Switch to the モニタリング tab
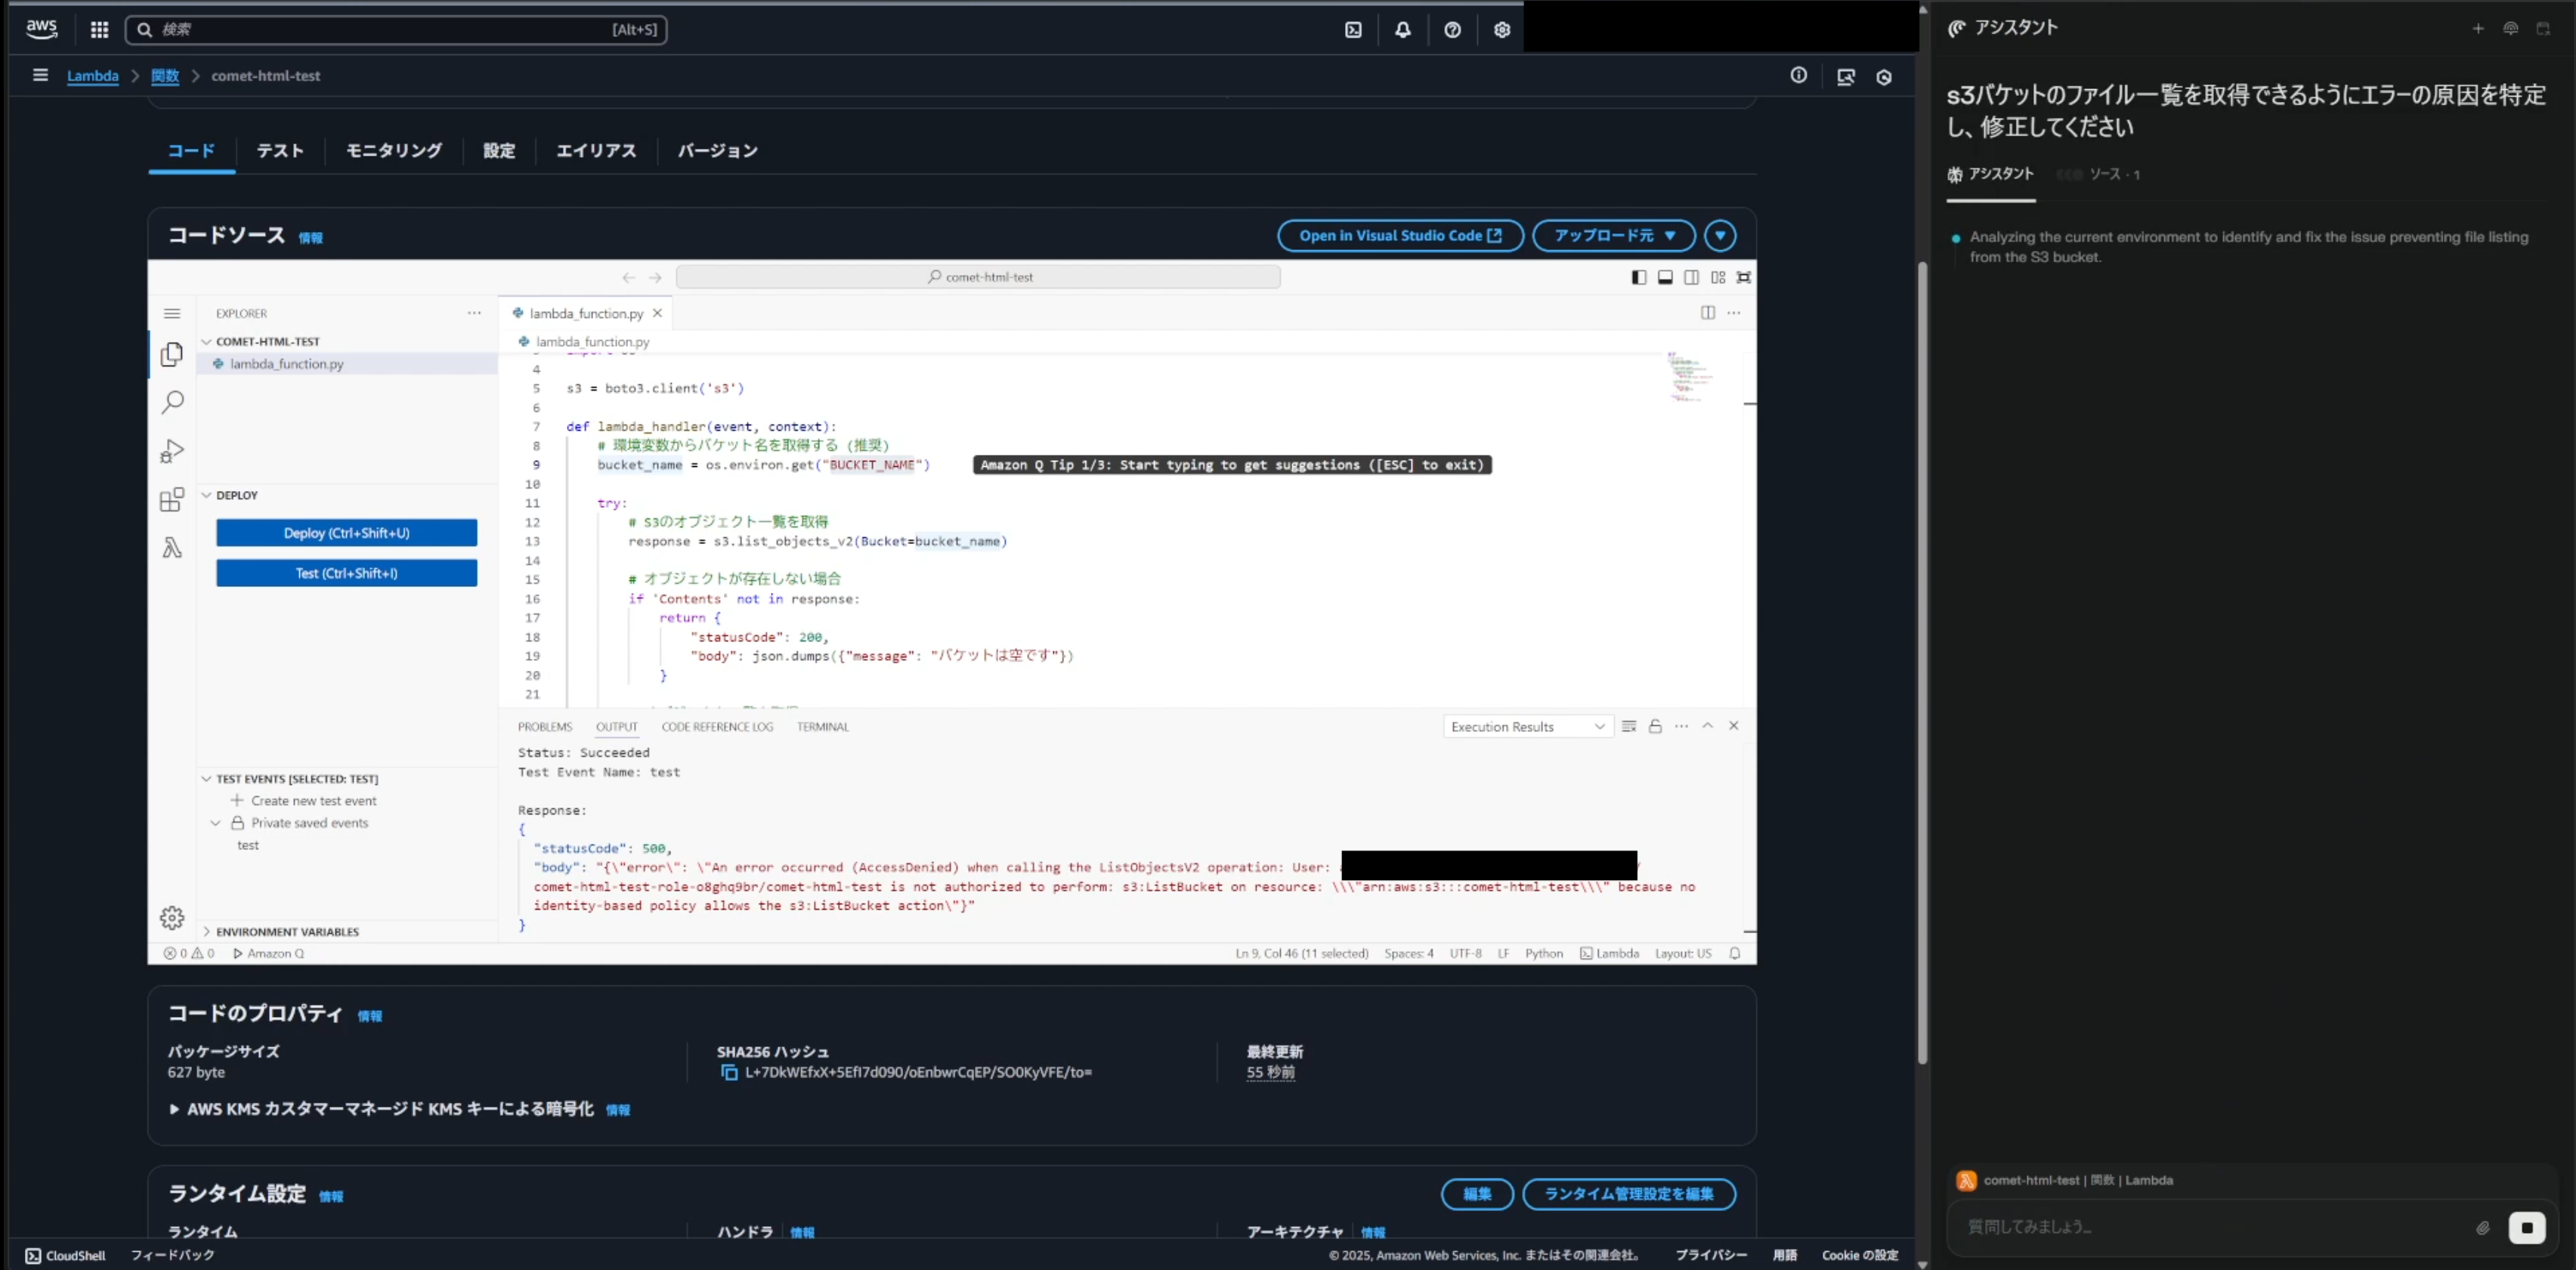2576x1270 pixels. [393, 151]
